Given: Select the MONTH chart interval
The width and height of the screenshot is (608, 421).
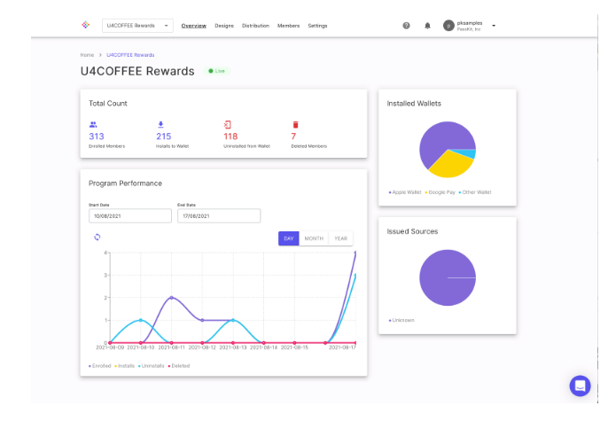Looking at the screenshot, I should point(314,238).
